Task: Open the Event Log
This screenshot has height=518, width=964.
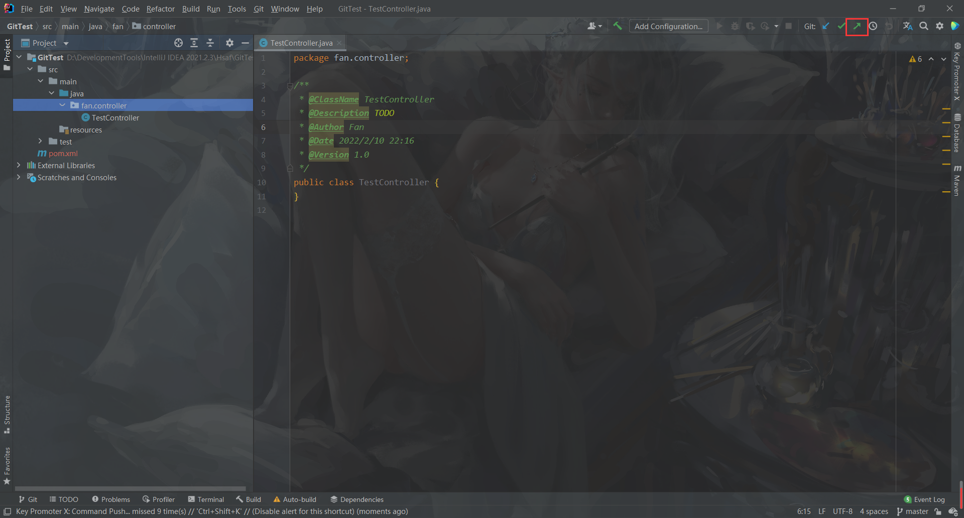Action: click(x=924, y=499)
